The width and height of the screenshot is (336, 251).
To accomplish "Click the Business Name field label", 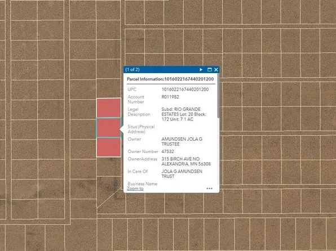I will (143, 183).
